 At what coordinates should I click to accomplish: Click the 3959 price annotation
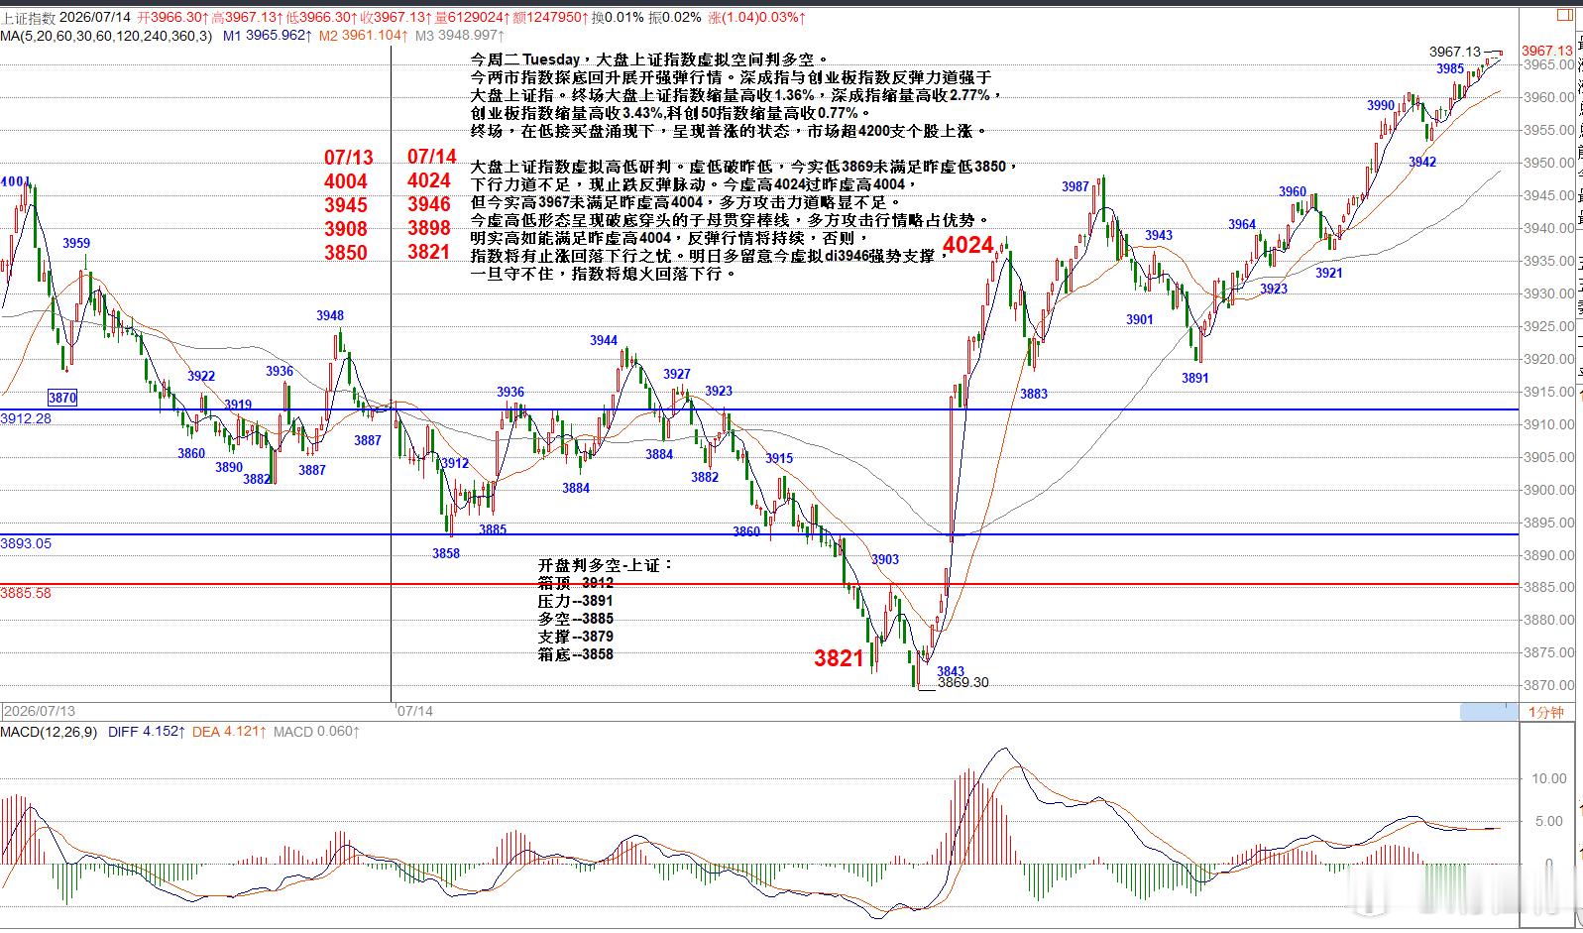(76, 243)
